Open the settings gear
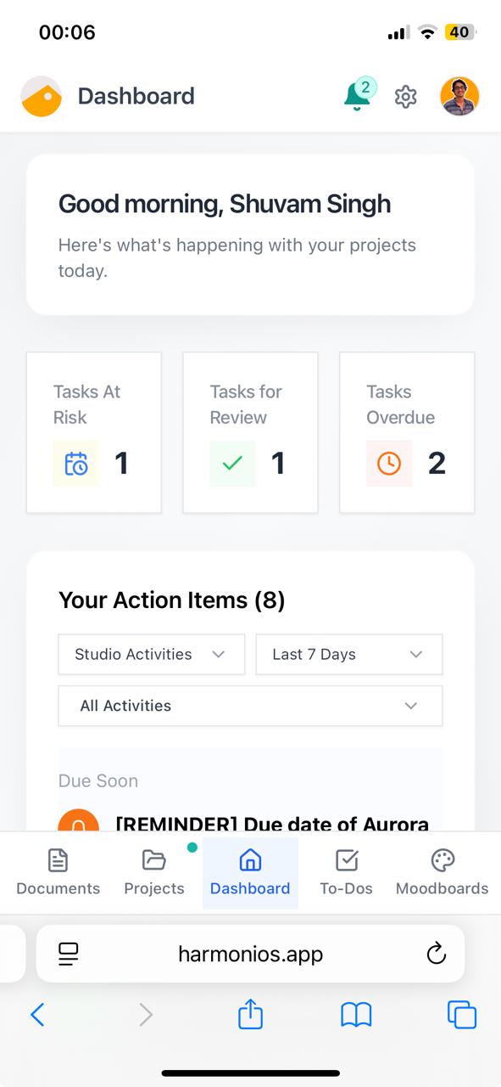This screenshot has width=501, height=1087. click(405, 97)
